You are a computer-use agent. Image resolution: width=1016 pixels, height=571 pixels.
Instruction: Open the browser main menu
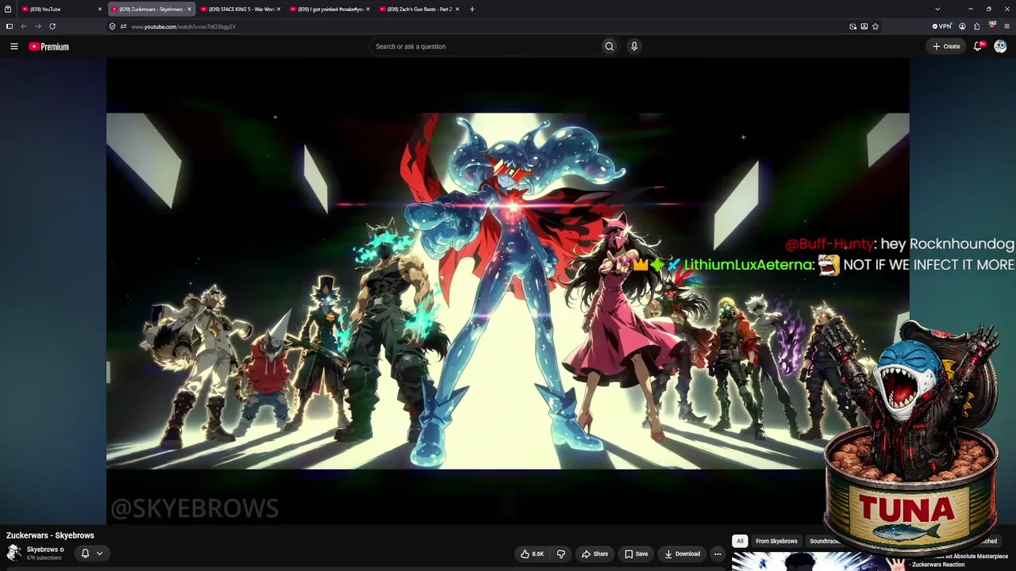[x=1006, y=26]
